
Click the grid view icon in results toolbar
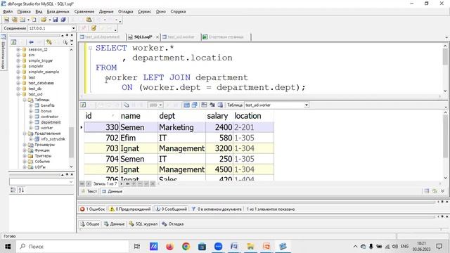(x=187, y=105)
